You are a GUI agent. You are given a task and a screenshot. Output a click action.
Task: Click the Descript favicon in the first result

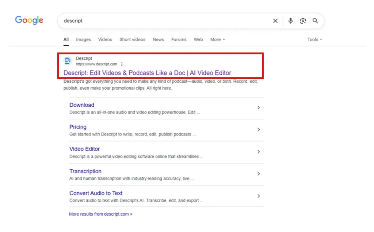pos(68,61)
